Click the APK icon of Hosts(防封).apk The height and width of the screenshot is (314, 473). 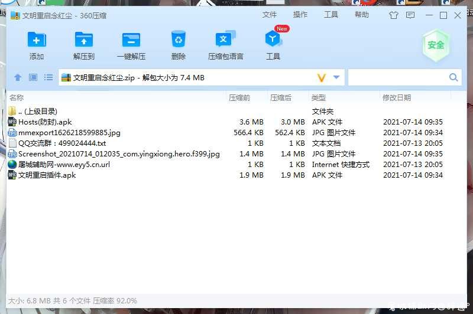coord(12,122)
